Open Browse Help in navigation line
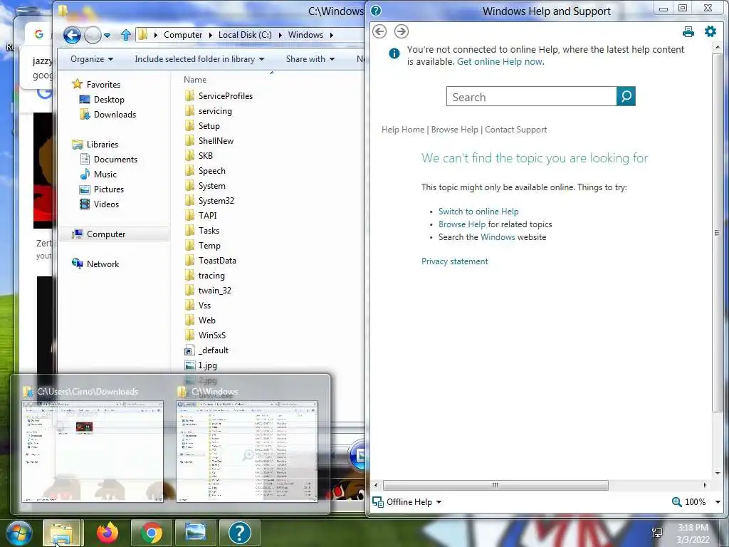 (455, 130)
